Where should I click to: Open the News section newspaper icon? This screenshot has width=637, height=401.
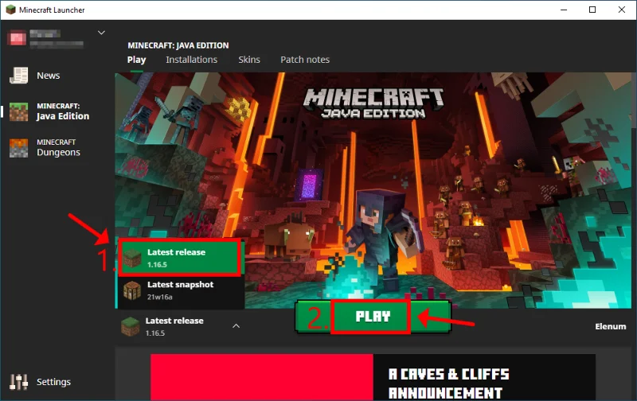tap(18, 76)
